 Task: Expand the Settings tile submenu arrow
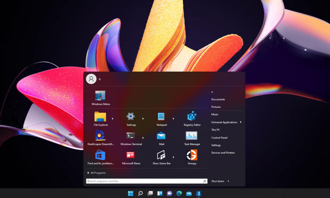coord(143,119)
